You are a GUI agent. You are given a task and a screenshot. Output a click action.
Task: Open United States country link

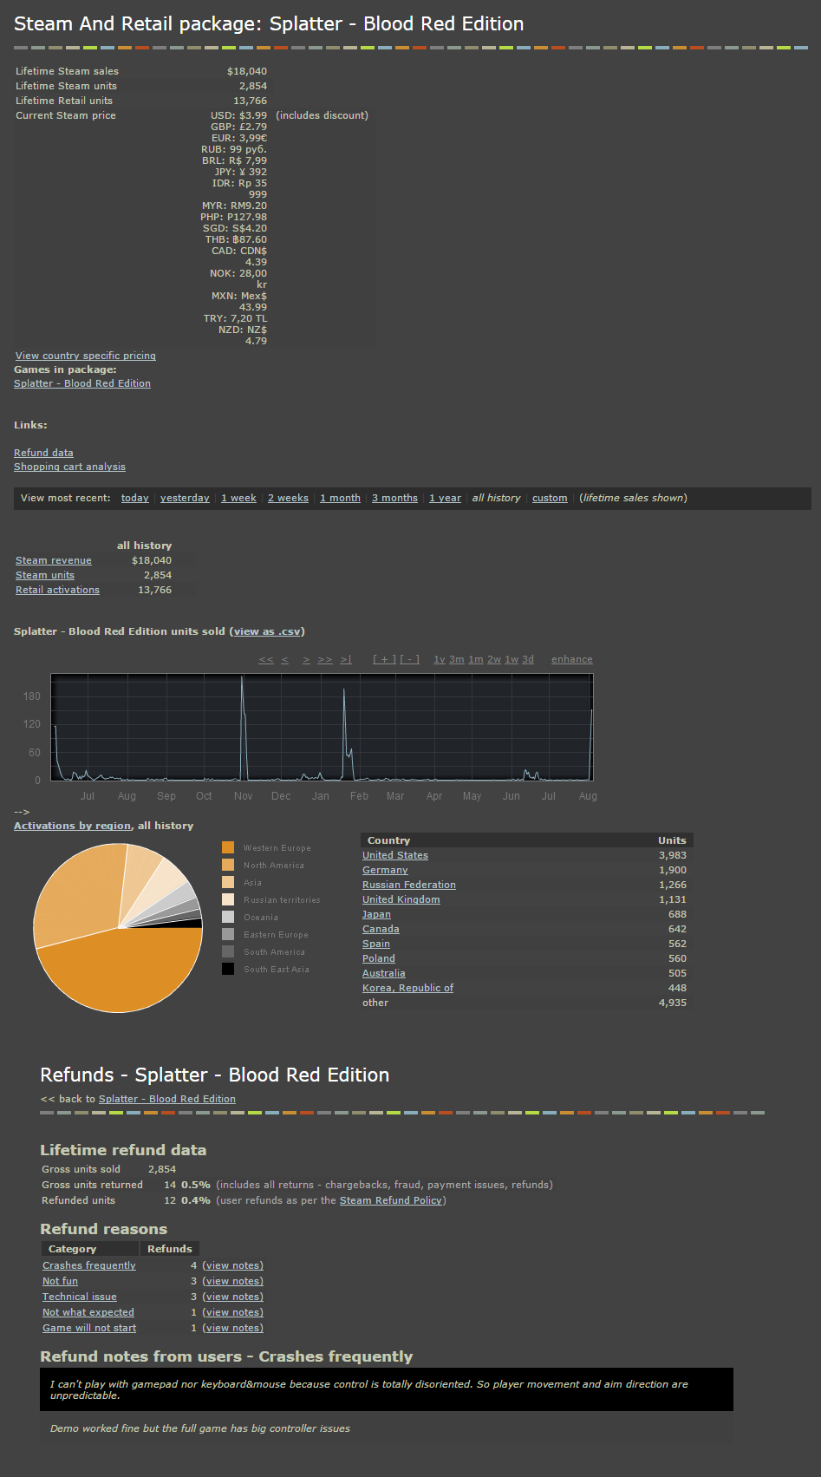(395, 855)
